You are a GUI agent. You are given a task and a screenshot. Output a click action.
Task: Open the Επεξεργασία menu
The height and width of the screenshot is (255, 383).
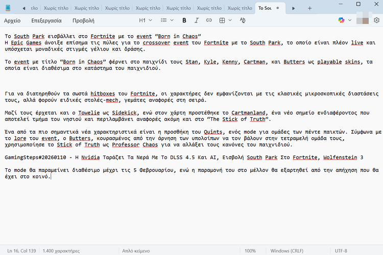click(46, 20)
